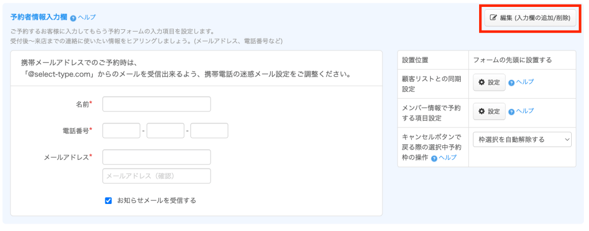Open ヘルプ link for 顧客リストとの同期設定
Viewport: 589px width, 231px height.
(x=525, y=82)
